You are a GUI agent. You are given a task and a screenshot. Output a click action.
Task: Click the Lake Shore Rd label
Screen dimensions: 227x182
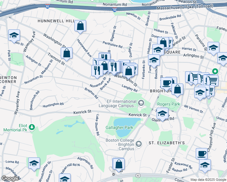tap(98, 125)
